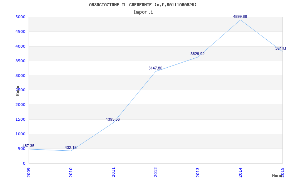
Task: Select the 3810.8 data label at 2015
Action: pyautogui.click(x=281, y=48)
